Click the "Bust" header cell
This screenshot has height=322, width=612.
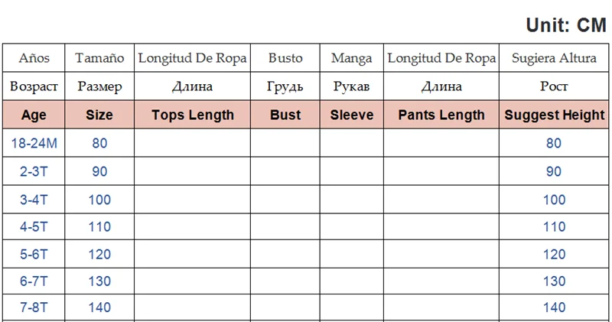coord(285,115)
